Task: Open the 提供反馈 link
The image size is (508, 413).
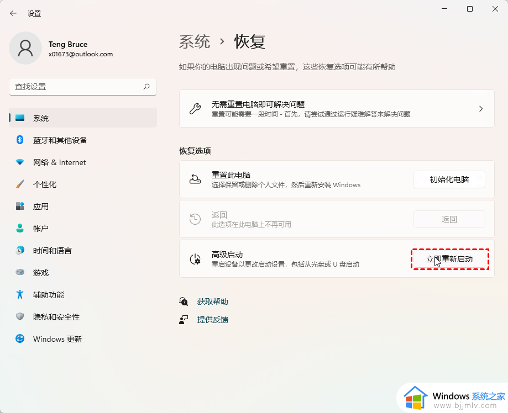Action: pos(212,320)
